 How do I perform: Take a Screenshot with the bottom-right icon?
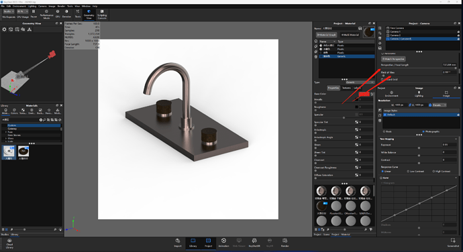453,243
